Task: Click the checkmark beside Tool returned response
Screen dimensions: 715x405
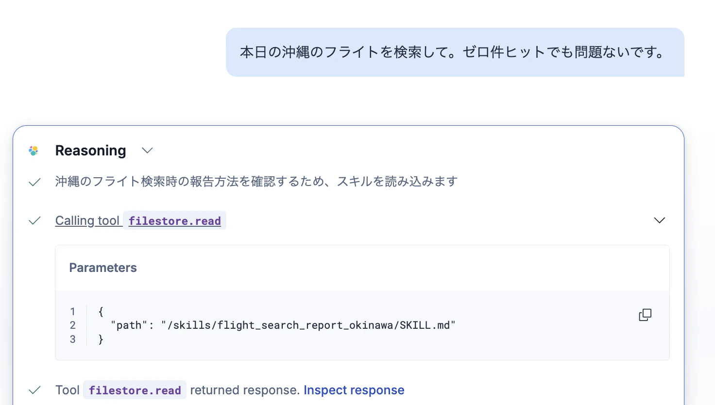Action: [x=34, y=390]
